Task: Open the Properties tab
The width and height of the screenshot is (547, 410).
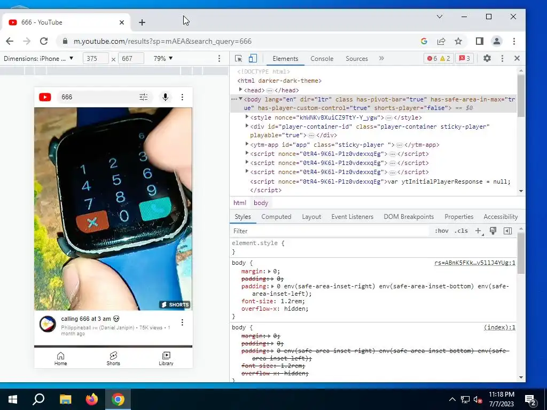Action: [x=459, y=217]
